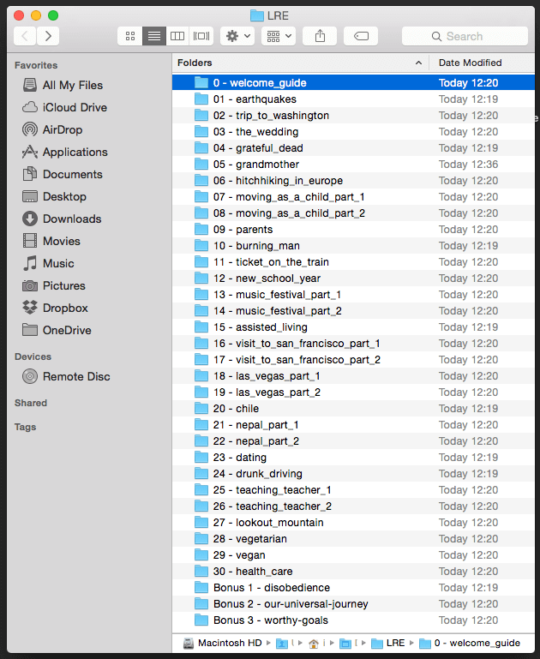Click the Devices sidebar heading
This screenshot has height=659, width=540.
click(x=33, y=356)
